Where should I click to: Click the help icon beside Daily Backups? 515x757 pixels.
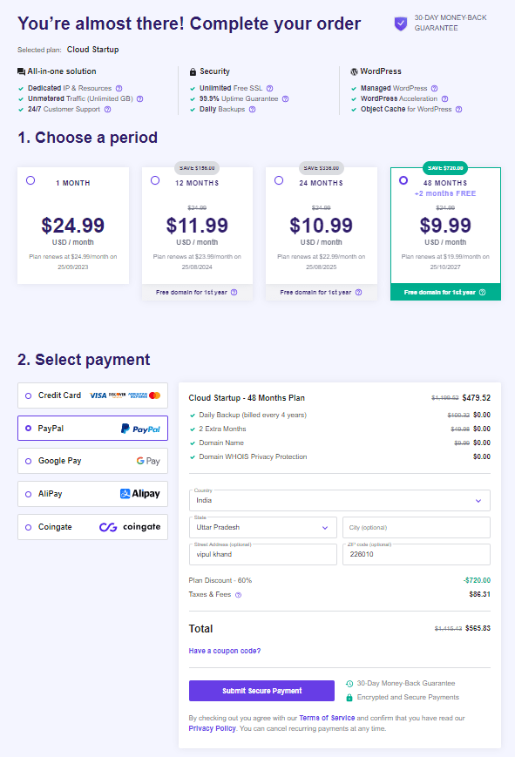253,110
